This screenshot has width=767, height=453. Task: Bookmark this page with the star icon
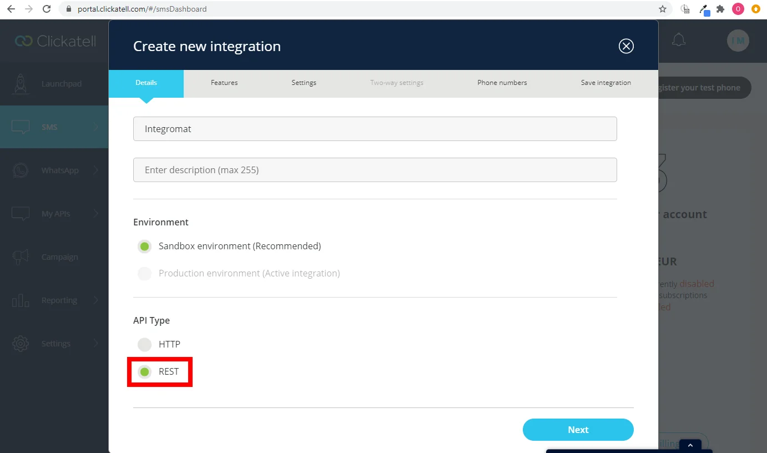tap(663, 9)
